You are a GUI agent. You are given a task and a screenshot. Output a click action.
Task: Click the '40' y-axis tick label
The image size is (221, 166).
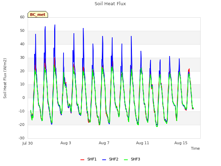[22, 44]
